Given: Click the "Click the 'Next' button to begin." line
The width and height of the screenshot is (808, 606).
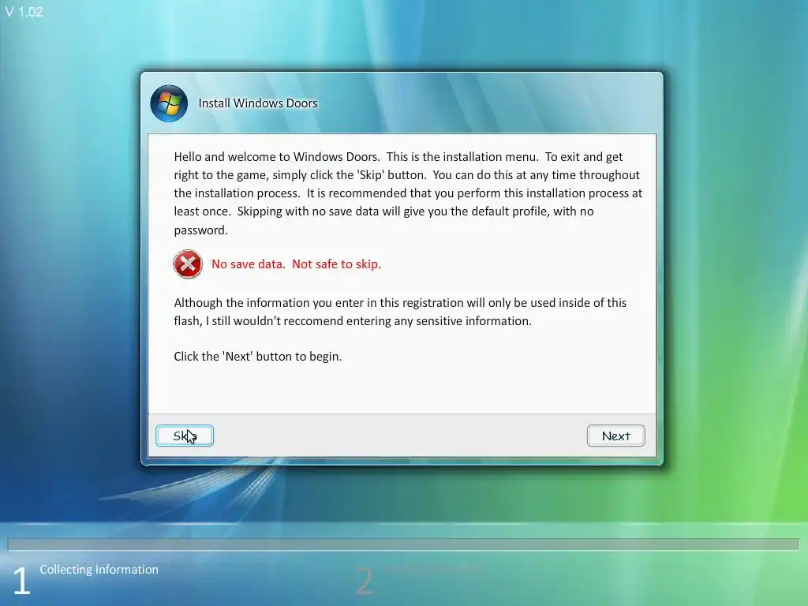Looking at the screenshot, I should [x=258, y=357].
